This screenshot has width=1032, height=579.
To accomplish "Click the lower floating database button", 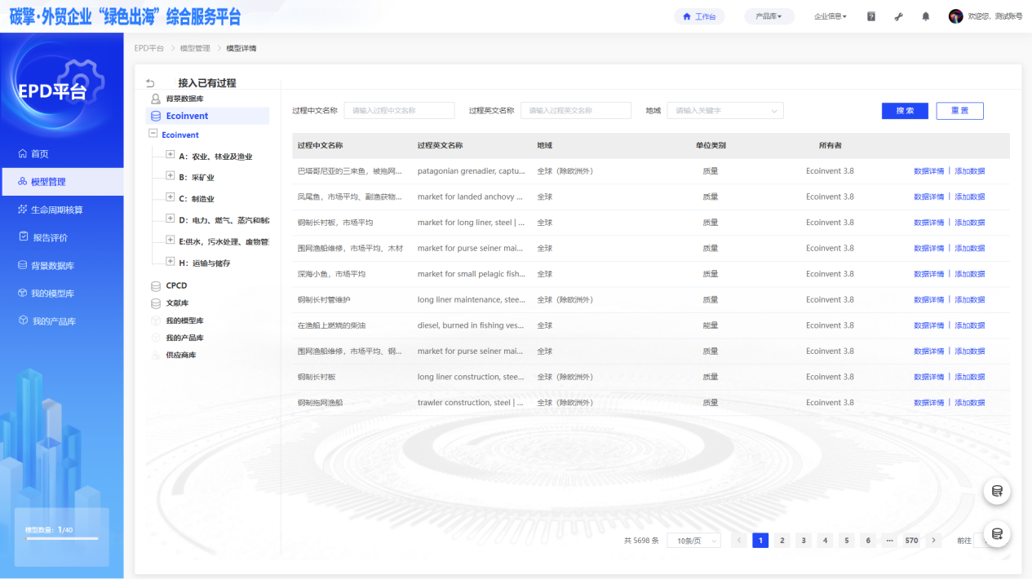I will [996, 534].
